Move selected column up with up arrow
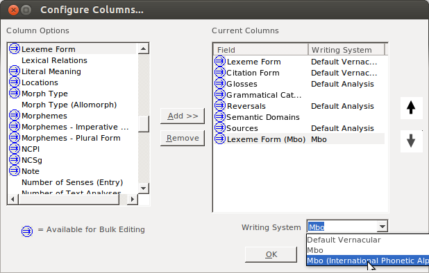The width and height of the screenshot is (429, 273). [x=411, y=108]
